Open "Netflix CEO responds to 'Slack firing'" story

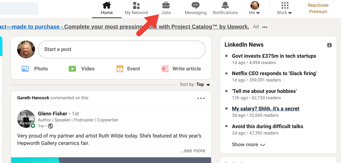274,73
